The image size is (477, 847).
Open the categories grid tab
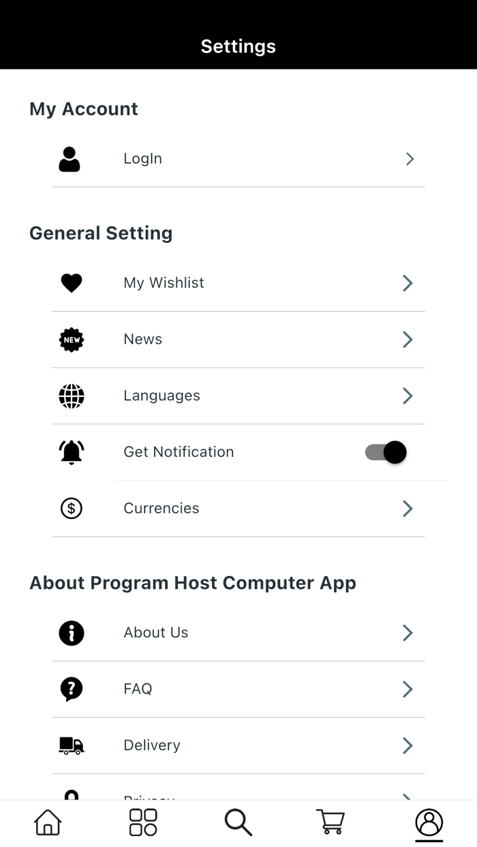(142, 822)
